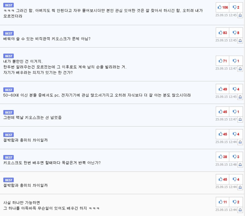Report the 비직관적 키오스크 comment
The image size is (245, 216).
[x=240, y=41]
